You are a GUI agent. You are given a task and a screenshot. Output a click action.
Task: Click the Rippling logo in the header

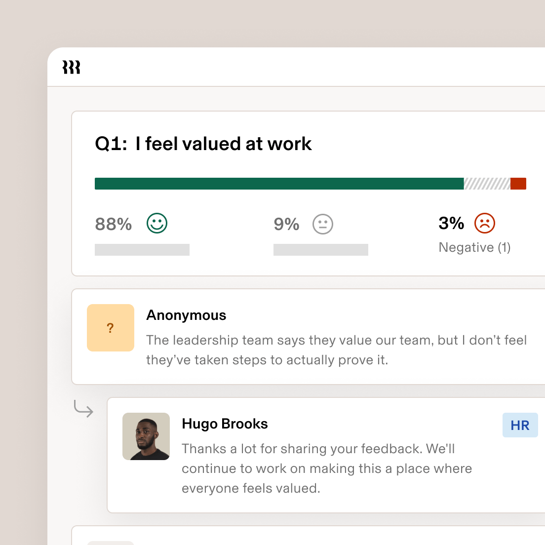click(x=71, y=67)
